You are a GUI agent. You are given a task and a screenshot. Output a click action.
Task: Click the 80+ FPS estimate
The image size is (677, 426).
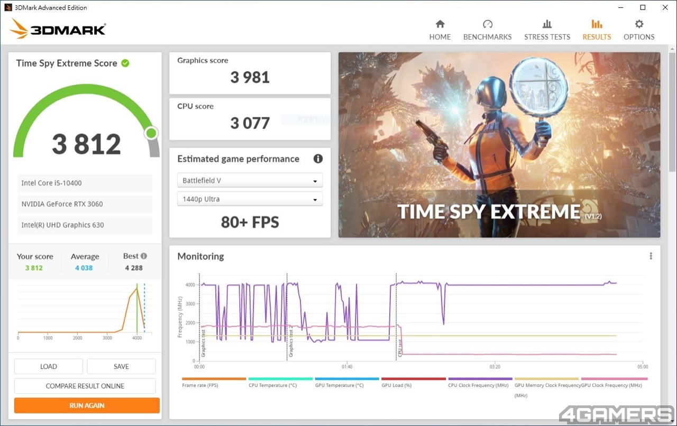250,222
